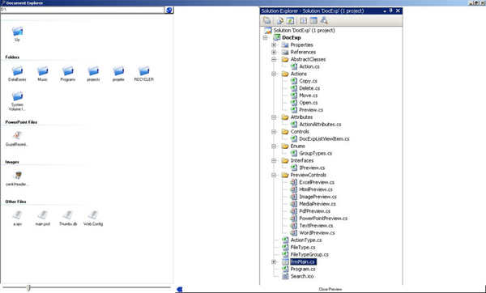The width and height of the screenshot is (486, 293).
Task: Collapse the Controls folder
Action: (274, 132)
